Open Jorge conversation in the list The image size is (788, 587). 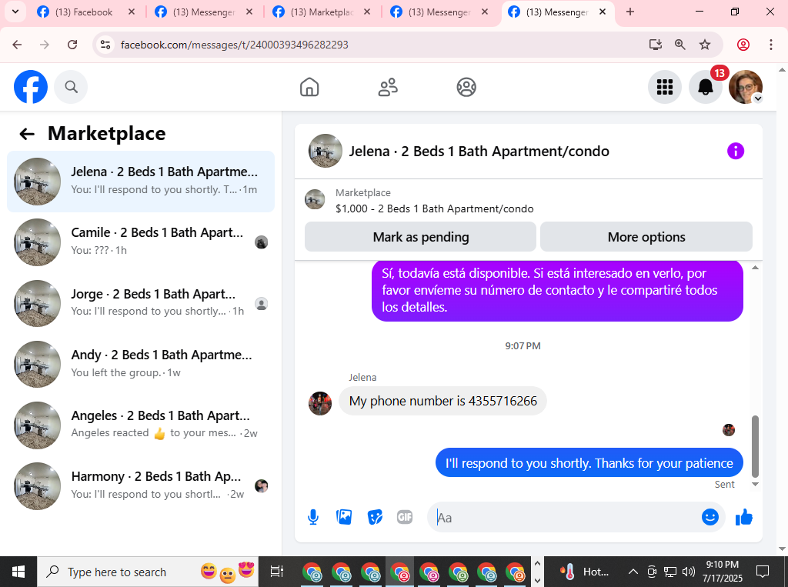tap(141, 304)
